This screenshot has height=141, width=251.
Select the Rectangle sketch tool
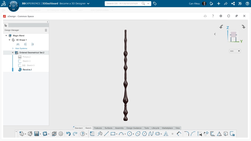113,134
